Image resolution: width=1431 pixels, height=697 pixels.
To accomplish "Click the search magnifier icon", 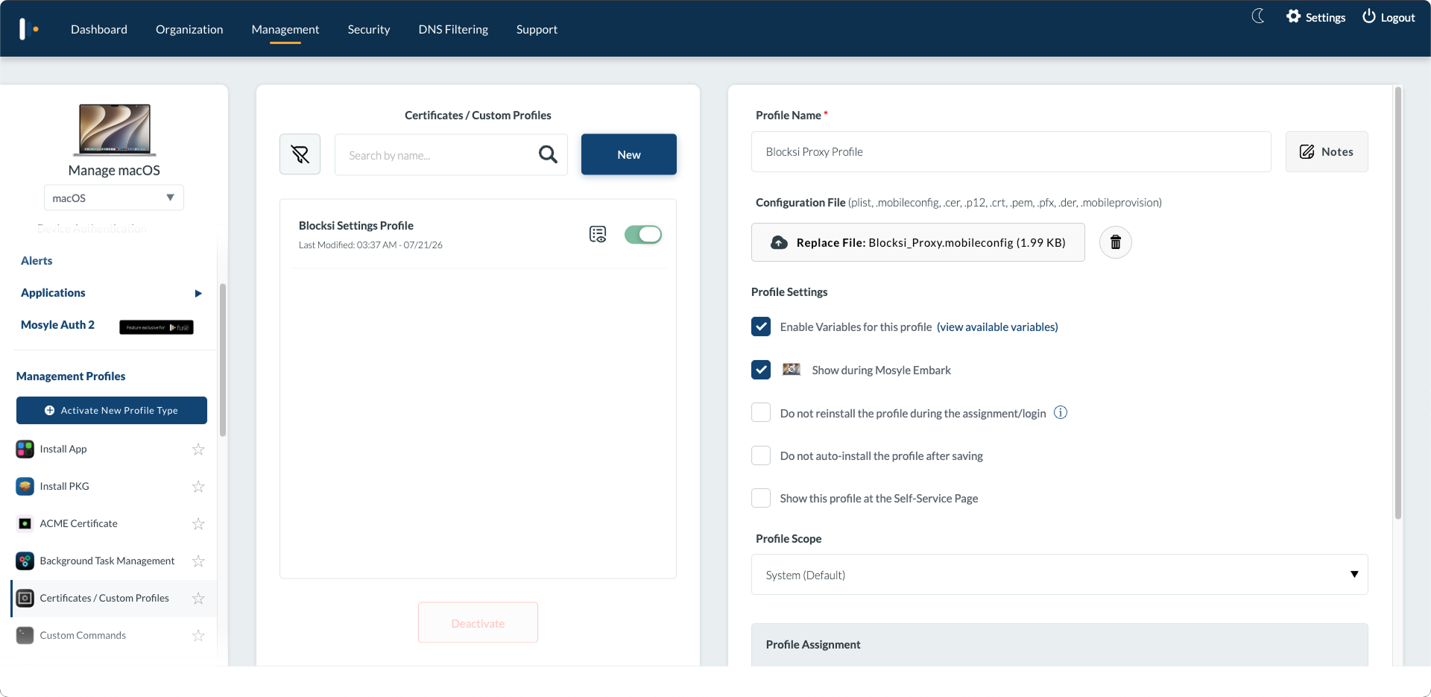I will click(548, 154).
